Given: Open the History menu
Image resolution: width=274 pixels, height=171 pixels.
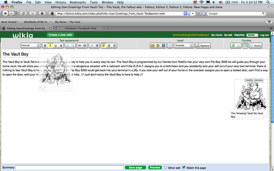Looking at the screenshot, I should (x=60, y=2).
